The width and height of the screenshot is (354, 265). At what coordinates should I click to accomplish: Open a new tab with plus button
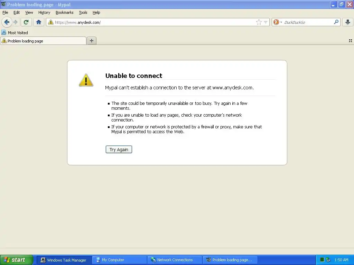click(x=92, y=41)
